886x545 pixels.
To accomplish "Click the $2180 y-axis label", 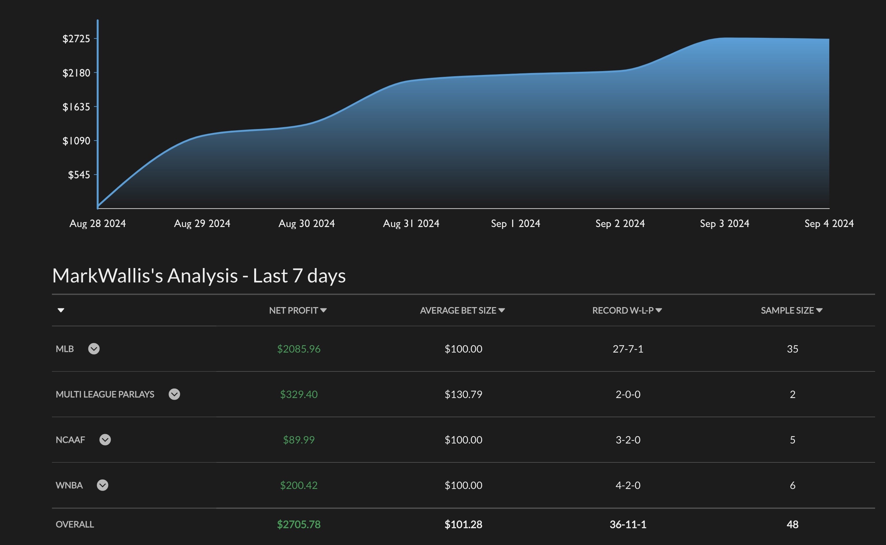I will pyautogui.click(x=76, y=73).
